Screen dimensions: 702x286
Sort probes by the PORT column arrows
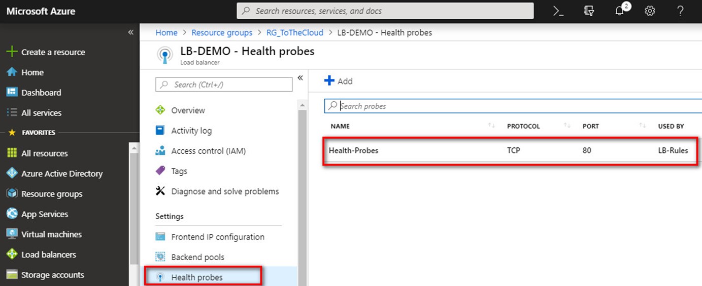[x=643, y=126]
